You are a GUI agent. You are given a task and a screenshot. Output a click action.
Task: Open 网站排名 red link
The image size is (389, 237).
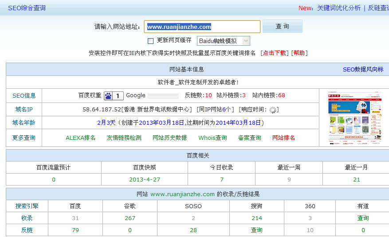coord(283,138)
